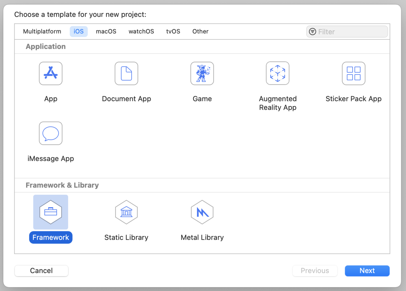Click the filter icon in search field

point(313,32)
